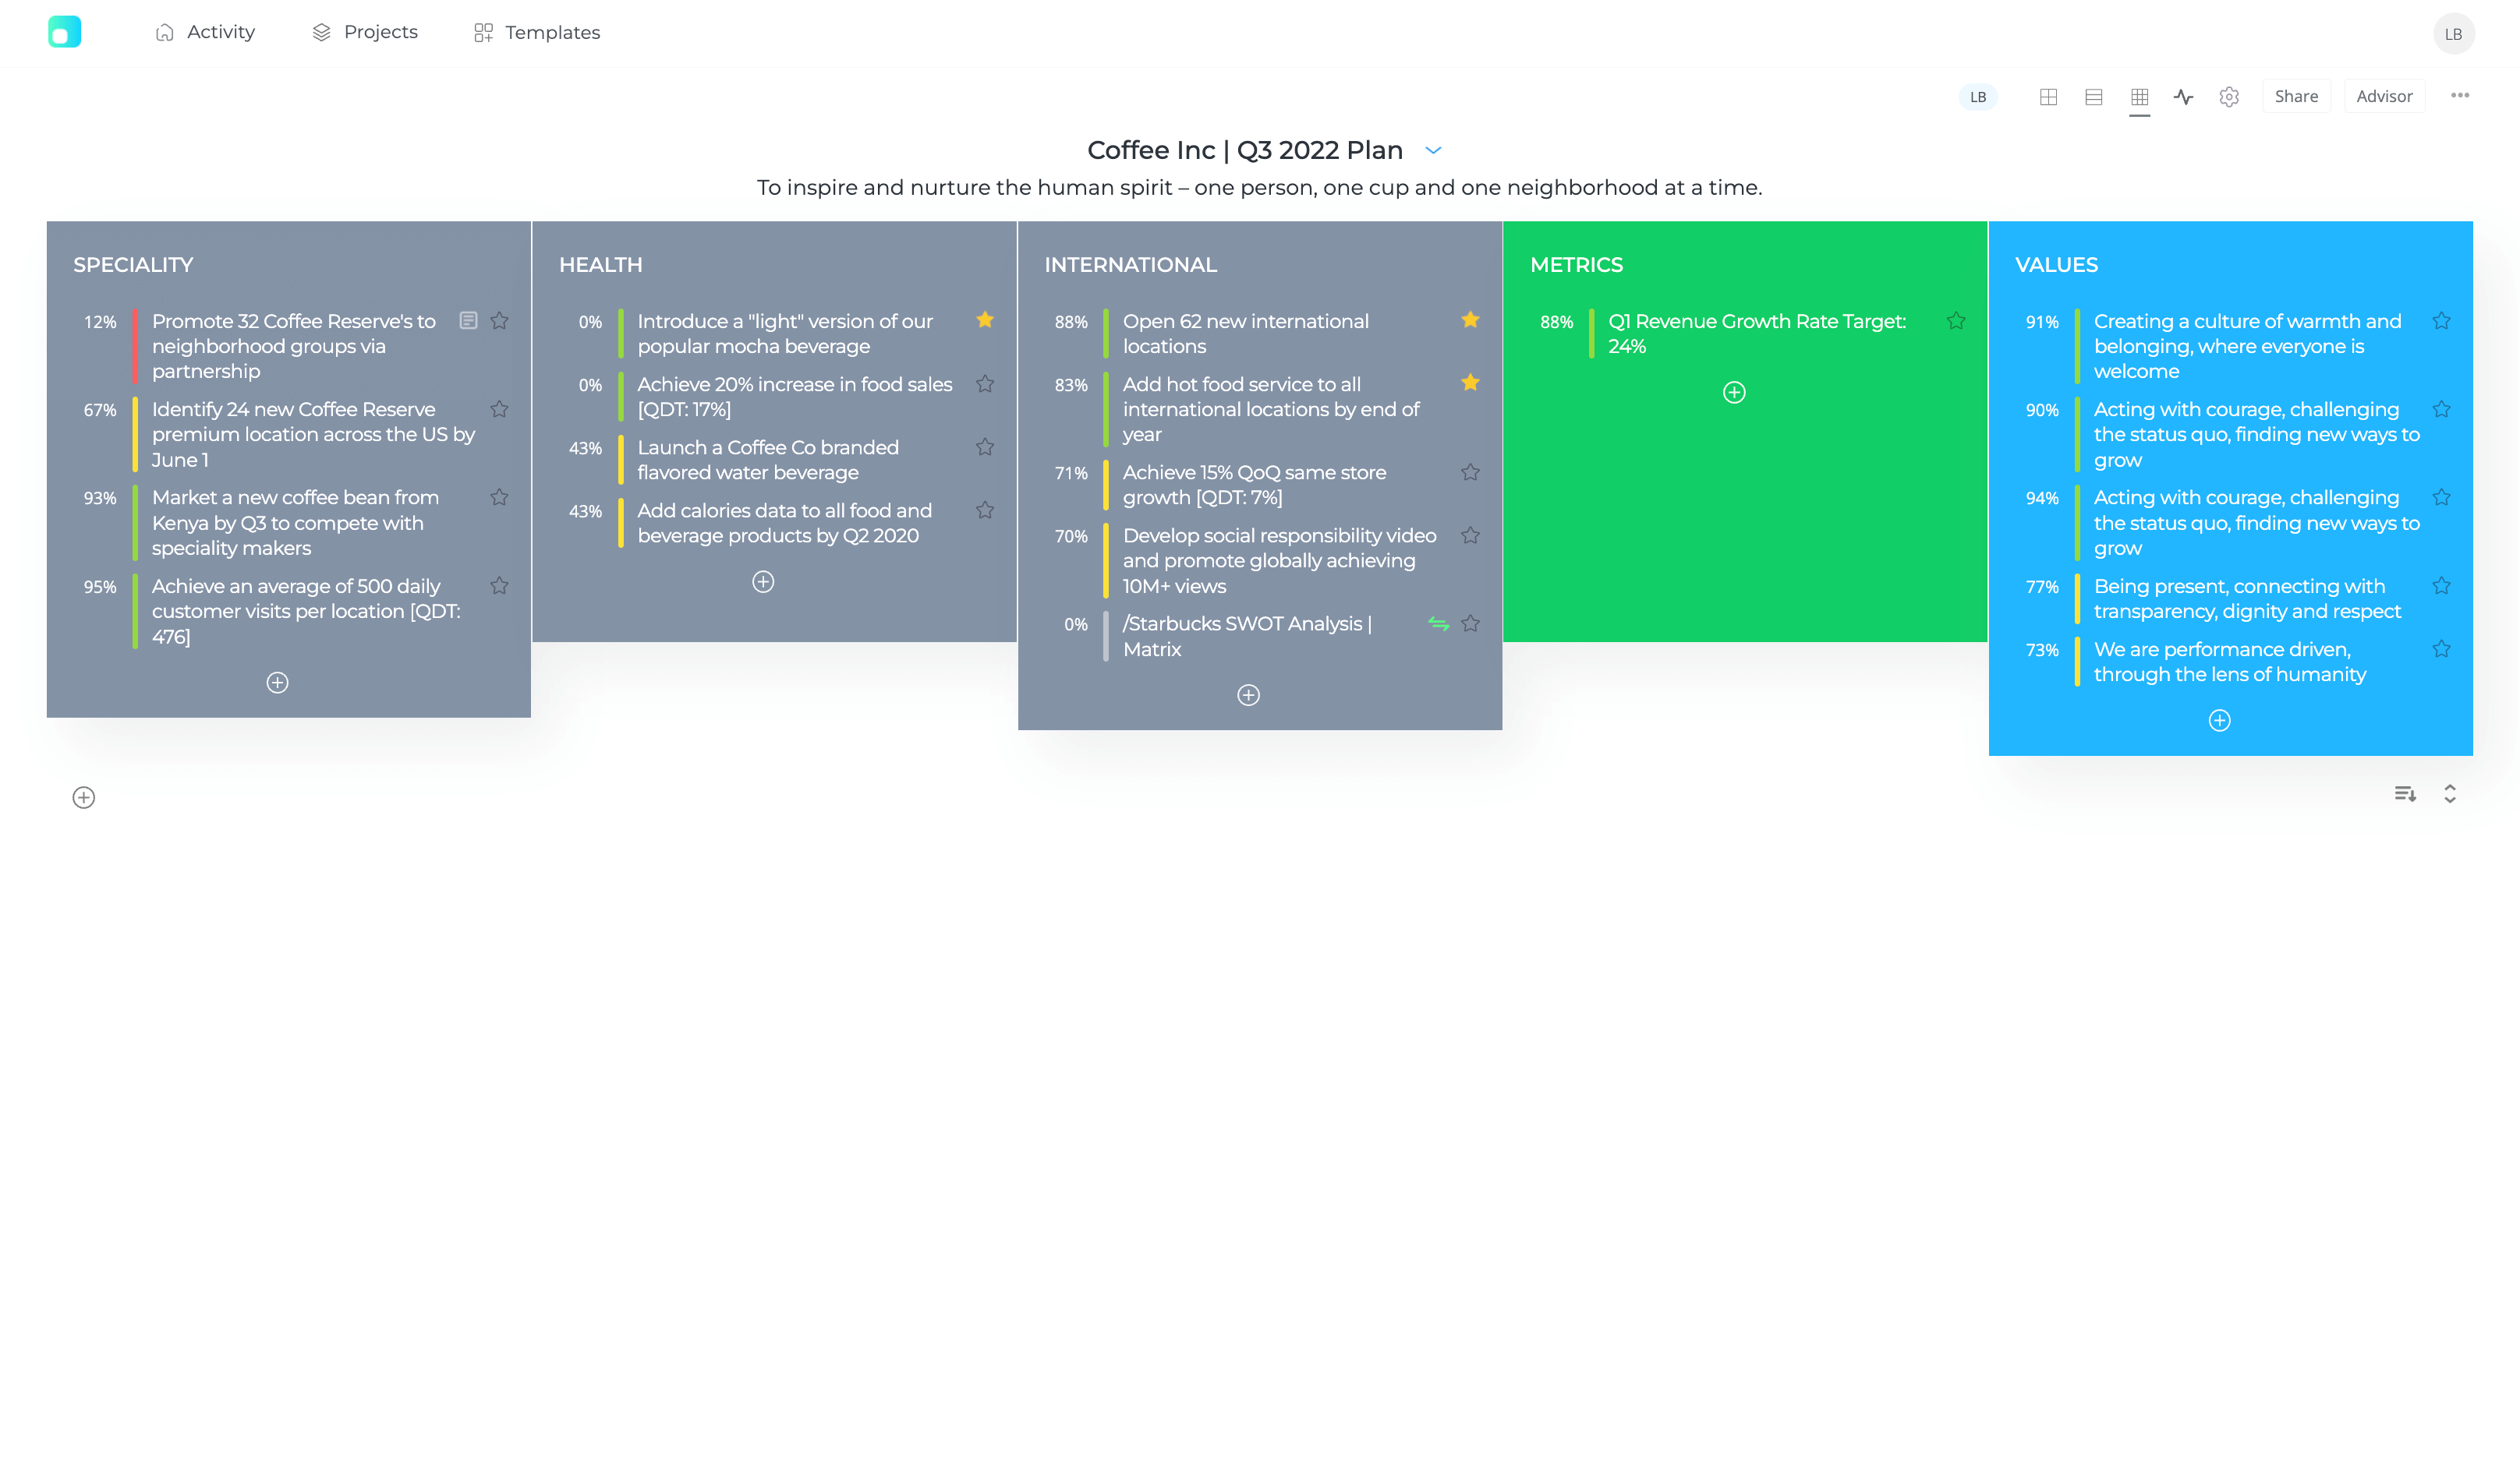Screen dimensions: 2520x1465
Task: Open the plan settings gear
Action: (2228, 96)
